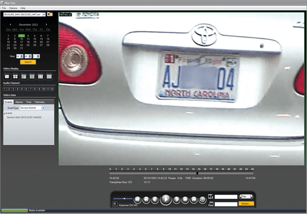Enable audio channel 4
Viewport: 307px width, 214px height.
17,89
